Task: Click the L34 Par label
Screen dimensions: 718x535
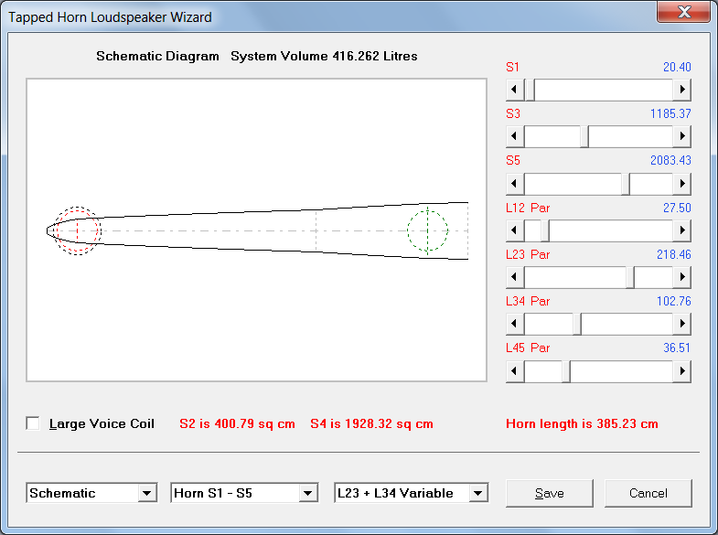Action: 528,301
